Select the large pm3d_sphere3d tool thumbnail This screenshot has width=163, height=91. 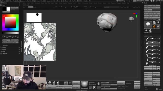[148, 25]
